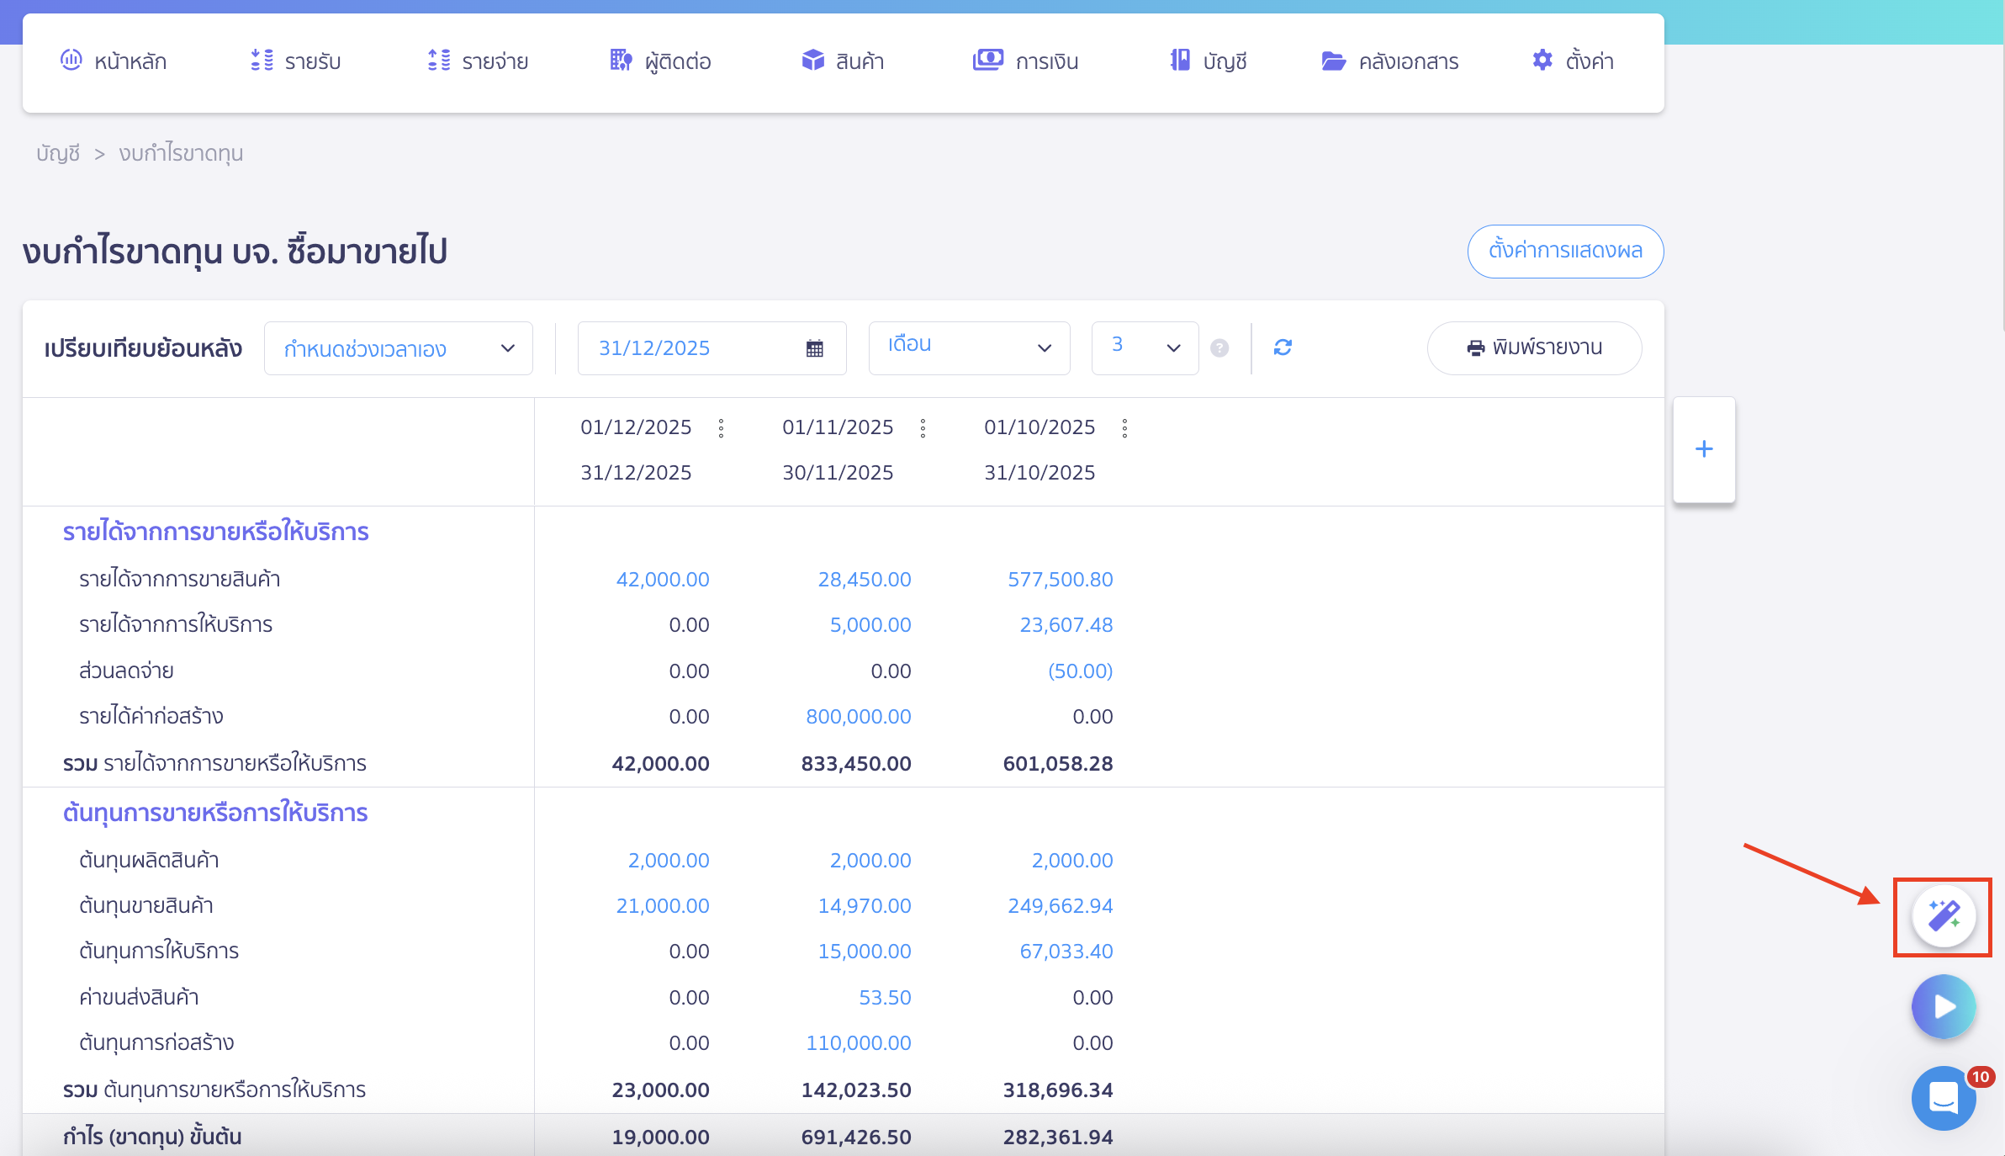Open the comparison count dropdown showing 3
This screenshot has width=2005, height=1156.
[x=1144, y=347]
